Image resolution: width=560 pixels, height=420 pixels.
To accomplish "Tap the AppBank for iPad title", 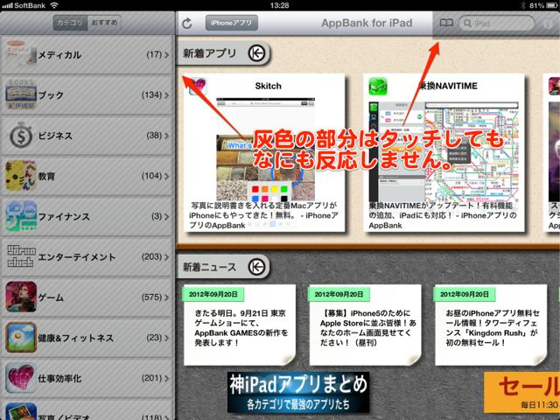I will [x=367, y=23].
